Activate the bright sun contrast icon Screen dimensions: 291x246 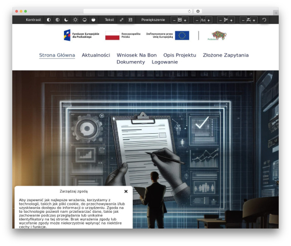tap(75, 20)
